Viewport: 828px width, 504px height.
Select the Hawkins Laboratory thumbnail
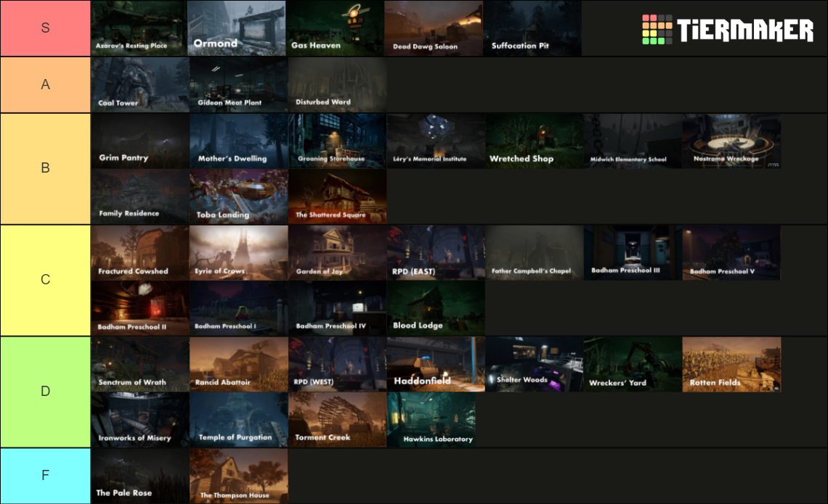click(x=434, y=419)
